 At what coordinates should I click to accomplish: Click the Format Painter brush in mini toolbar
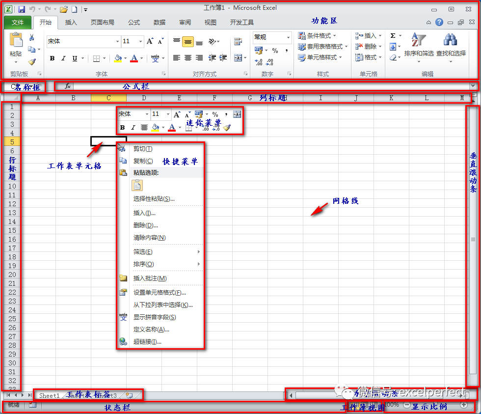click(x=227, y=127)
